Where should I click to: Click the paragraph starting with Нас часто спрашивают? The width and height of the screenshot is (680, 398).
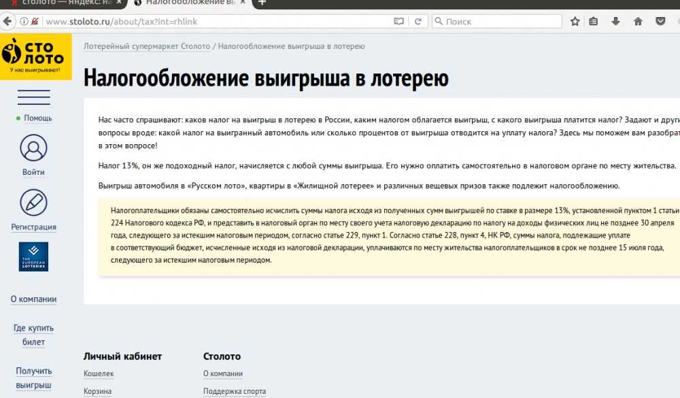(x=389, y=133)
